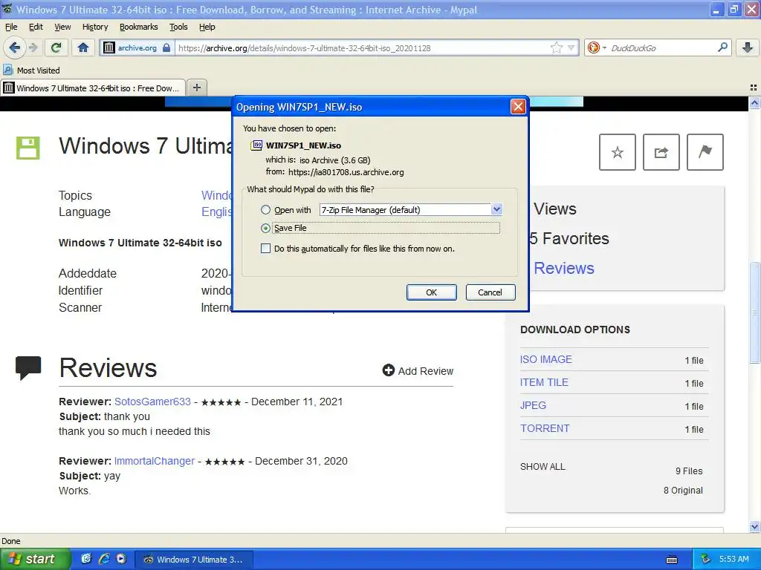Click the 9 Files count text
This screenshot has width=761, height=570.
[689, 471]
